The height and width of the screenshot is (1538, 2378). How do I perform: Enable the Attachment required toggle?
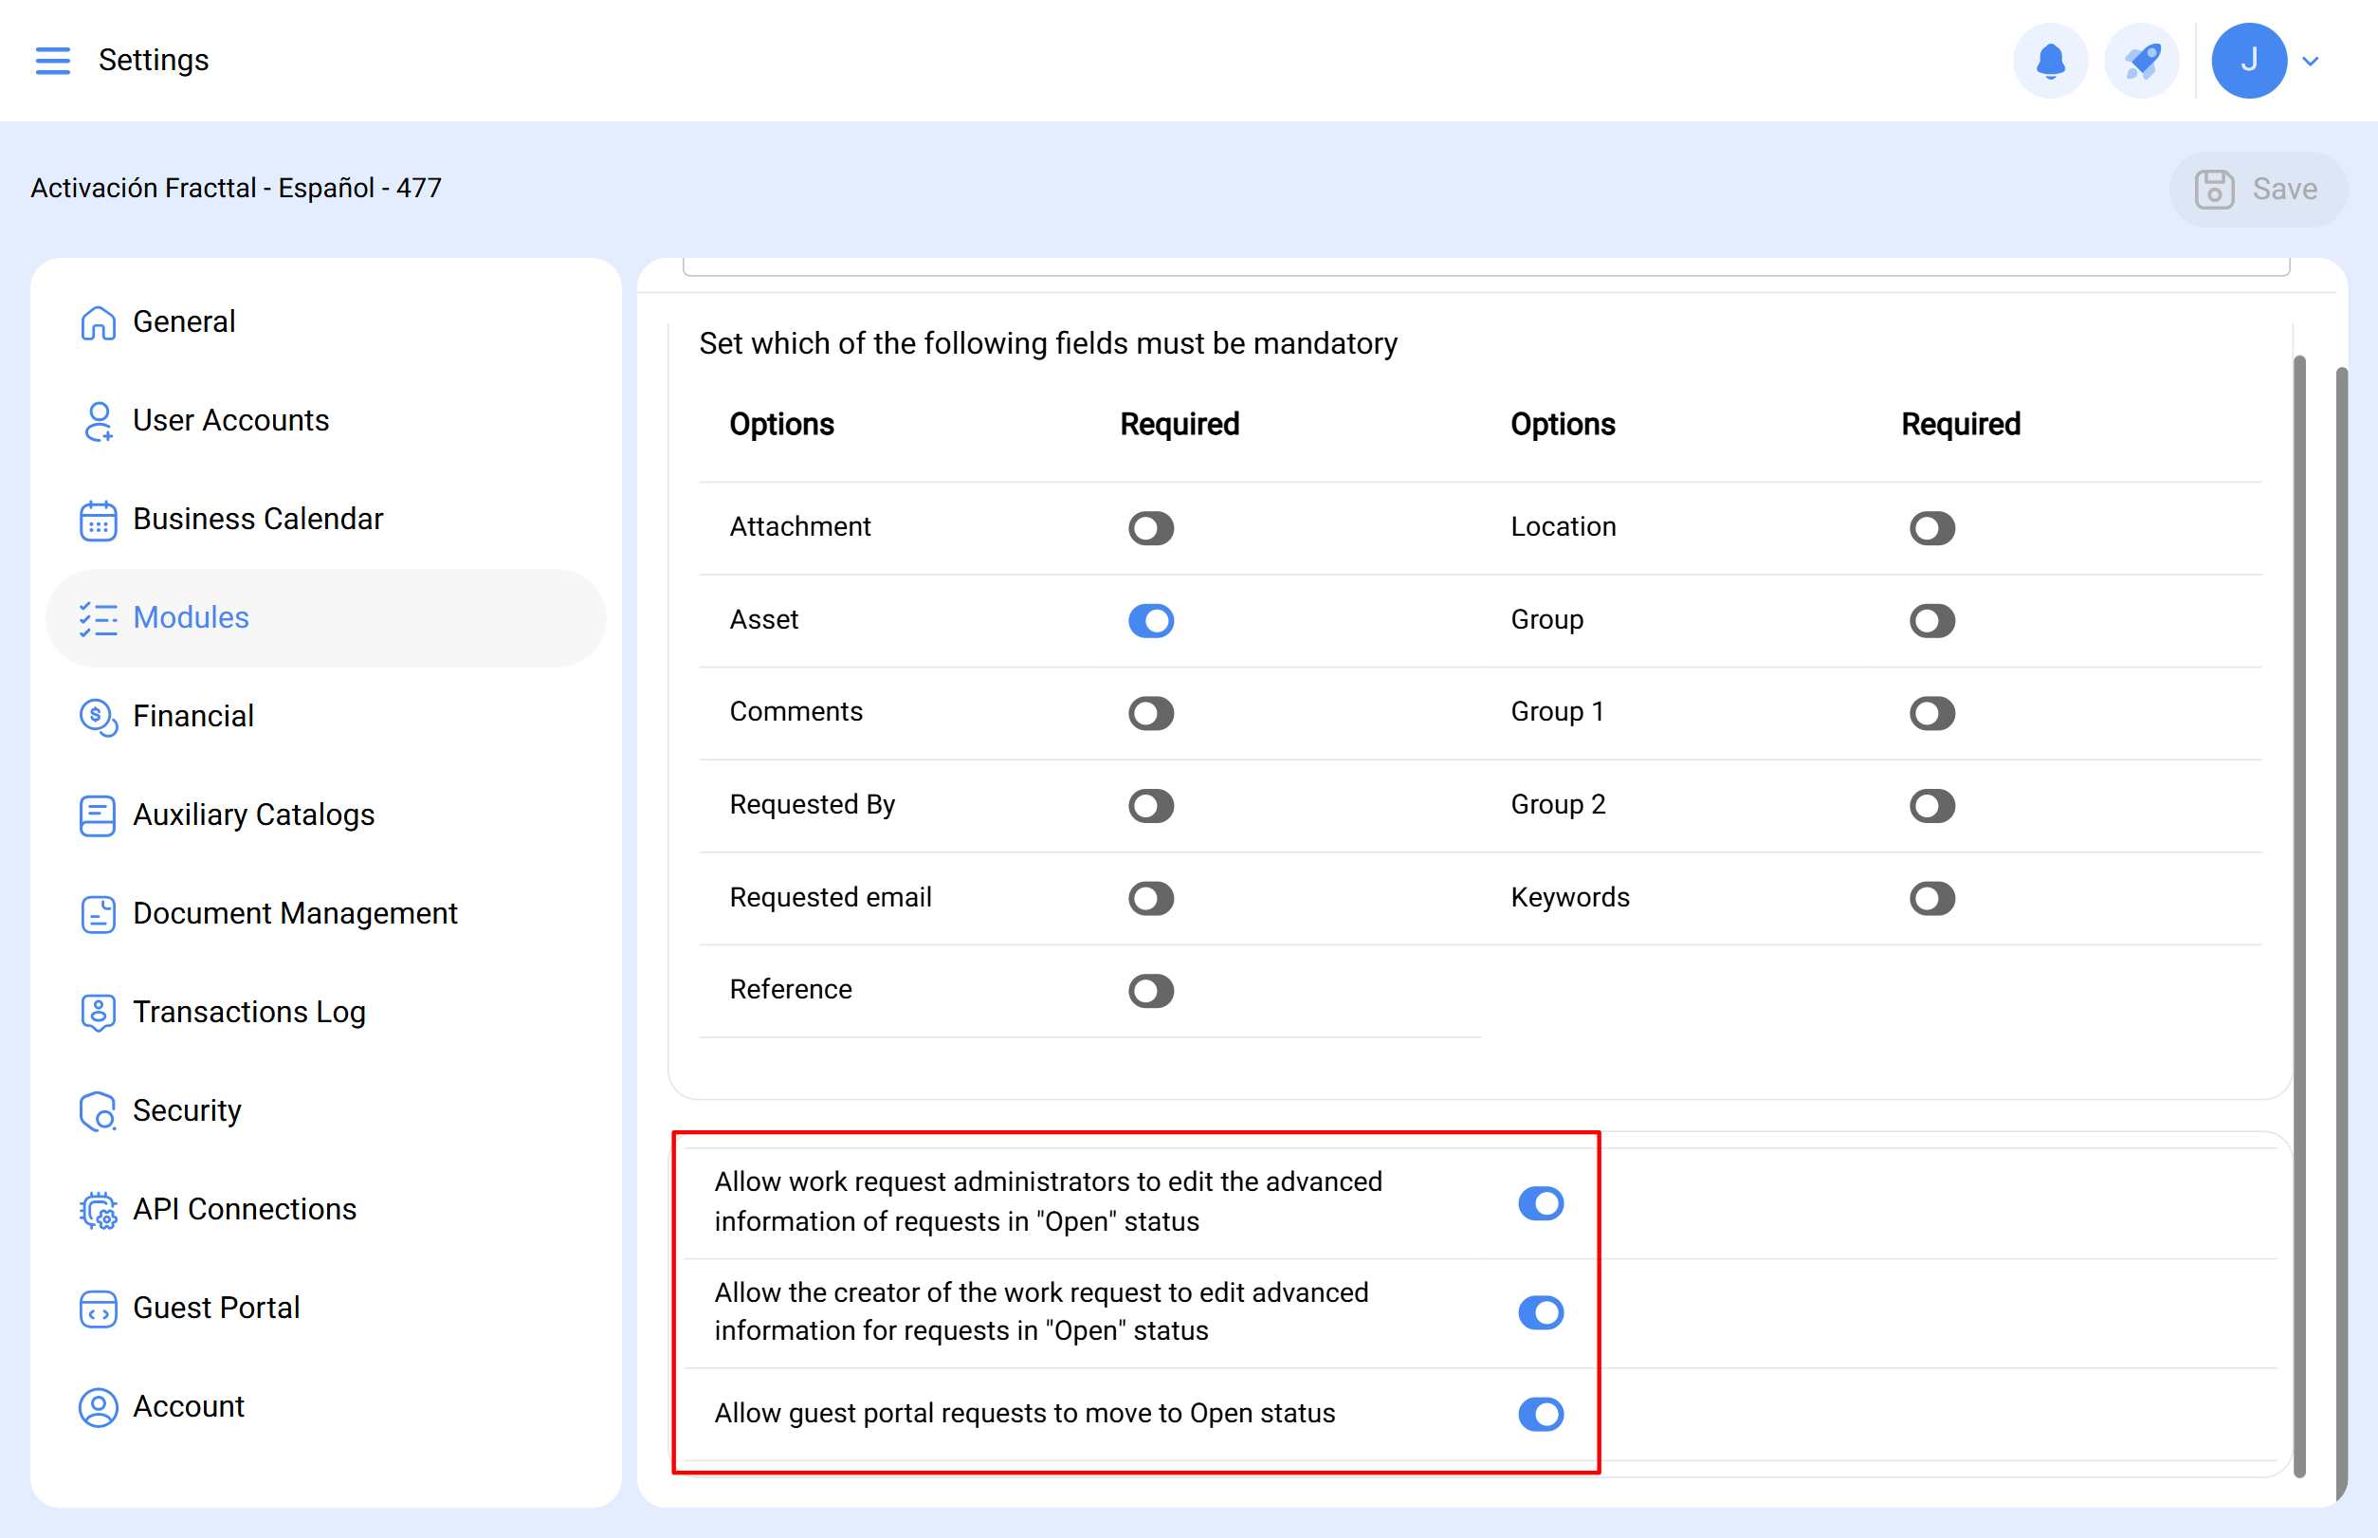coord(1150,528)
